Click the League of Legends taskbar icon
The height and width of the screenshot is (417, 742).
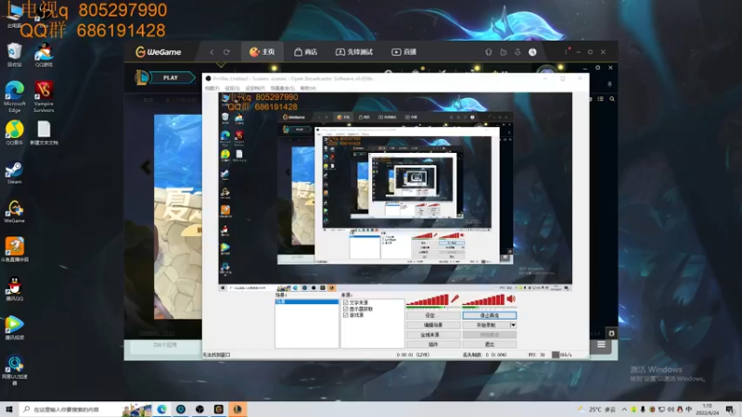(x=237, y=409)
